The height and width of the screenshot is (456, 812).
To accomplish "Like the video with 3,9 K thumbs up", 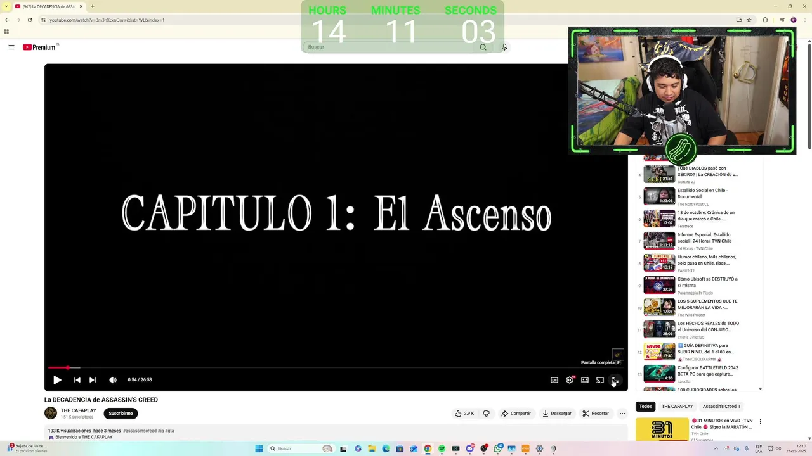I will pyautogui.click(x=464, y=414).
